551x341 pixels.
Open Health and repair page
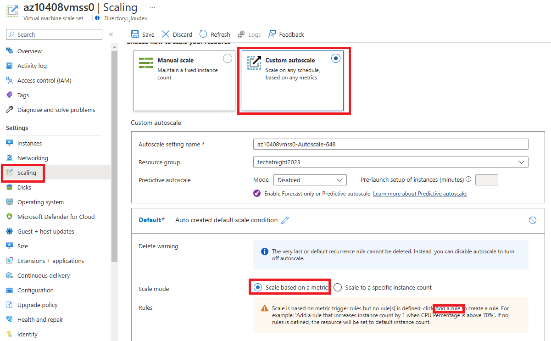tap(40, 319)
